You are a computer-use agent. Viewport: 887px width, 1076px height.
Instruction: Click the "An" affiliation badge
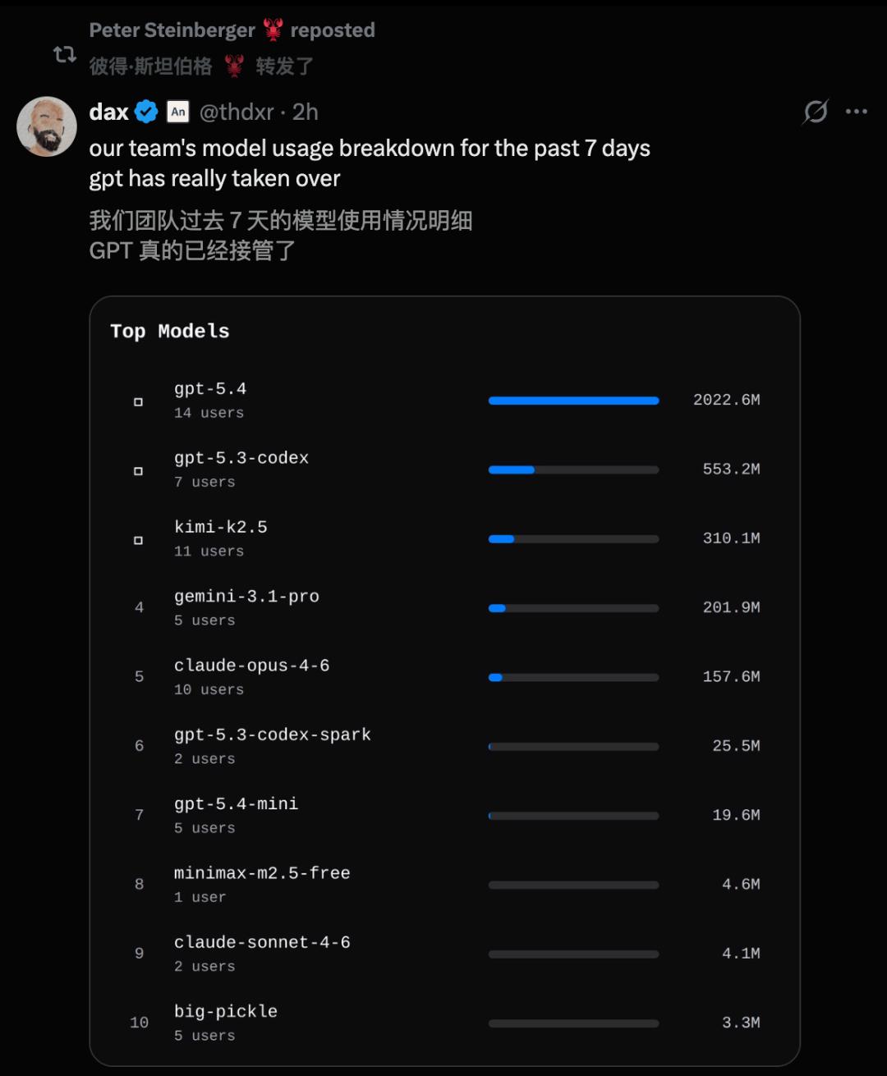178,112
